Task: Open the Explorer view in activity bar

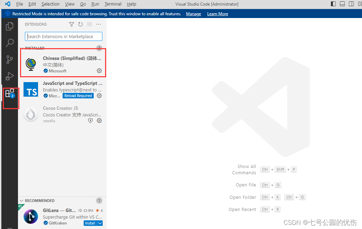Action: (9, 26)
